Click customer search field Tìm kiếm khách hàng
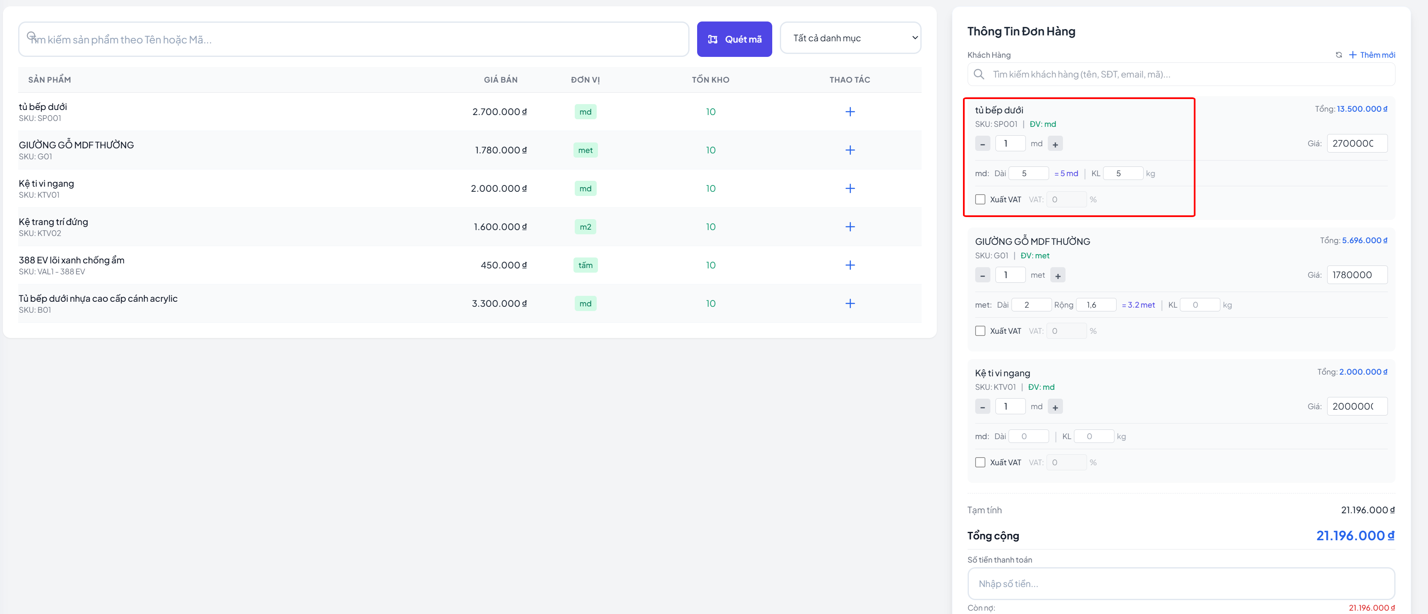The height and width of the screenshot is (614, 1428). pos(1181,74)
